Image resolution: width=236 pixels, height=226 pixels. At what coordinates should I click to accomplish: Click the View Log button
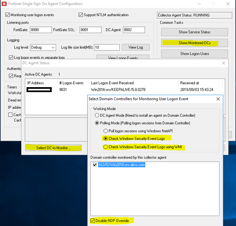[136, 47]
